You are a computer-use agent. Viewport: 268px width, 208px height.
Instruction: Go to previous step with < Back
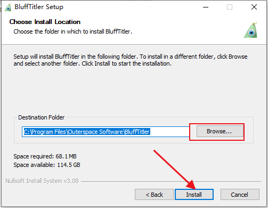point(154,195)
